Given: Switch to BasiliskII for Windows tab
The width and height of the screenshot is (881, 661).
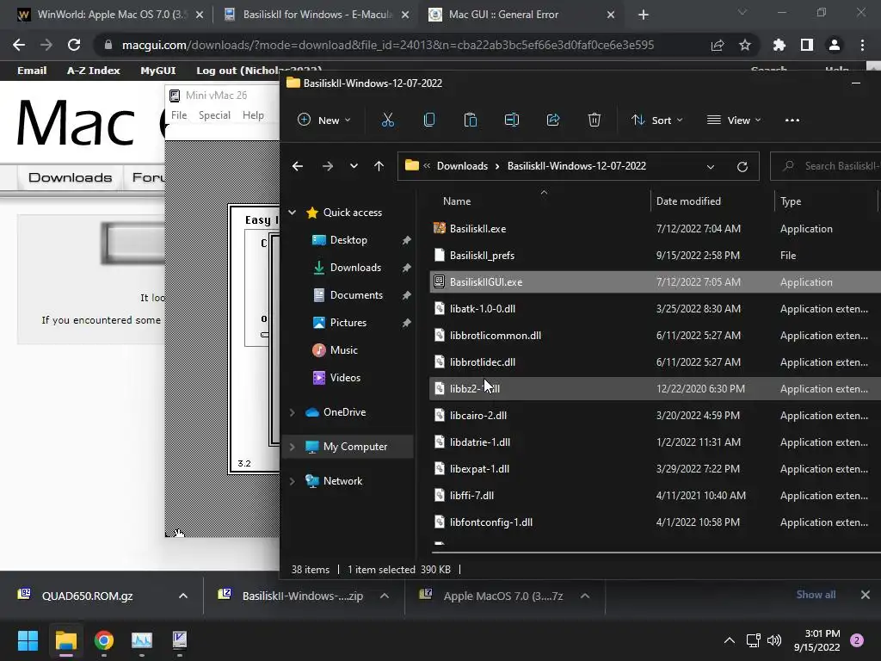Looking at the screenshot, I should click(x=317, y=15).
